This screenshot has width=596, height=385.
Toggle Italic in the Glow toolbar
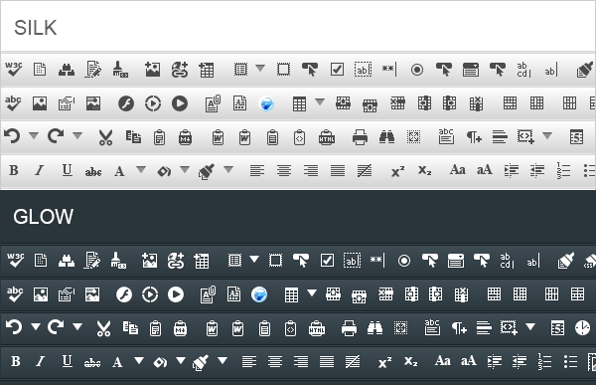41,361
